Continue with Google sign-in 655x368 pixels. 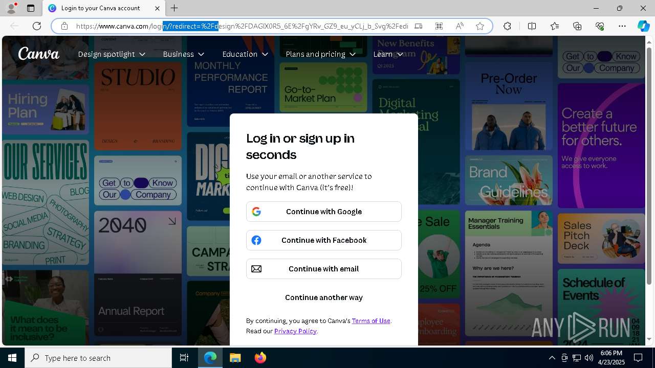click(324, 212)
